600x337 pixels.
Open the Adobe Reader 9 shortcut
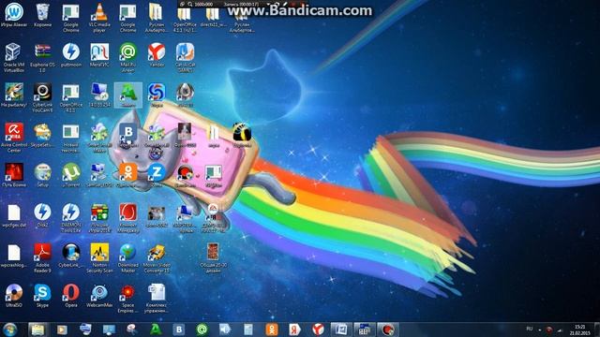pos(42,258)
